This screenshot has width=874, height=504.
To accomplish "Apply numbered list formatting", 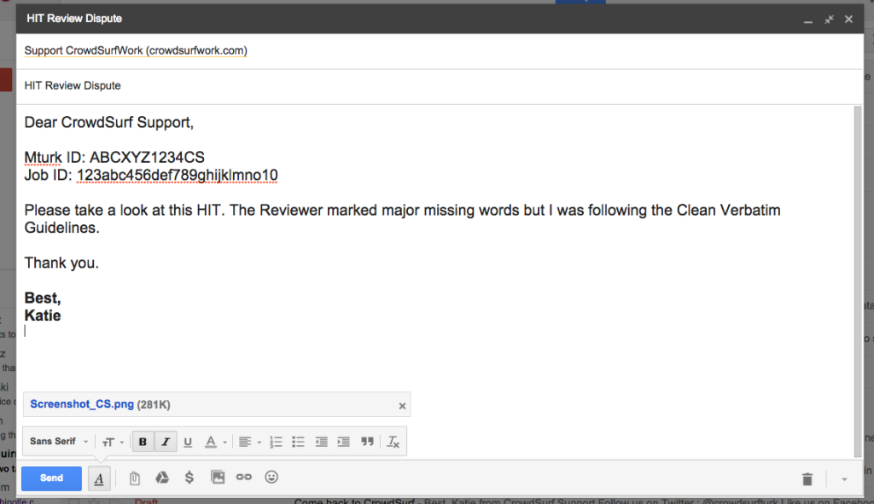I will tap(276, 442).
